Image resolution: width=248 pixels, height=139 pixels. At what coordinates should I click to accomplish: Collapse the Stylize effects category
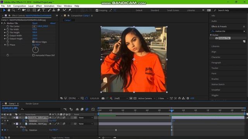(x=211, y=35)
